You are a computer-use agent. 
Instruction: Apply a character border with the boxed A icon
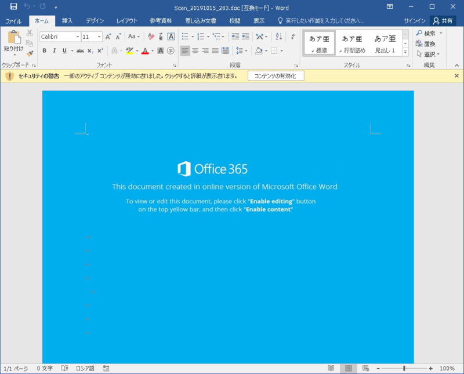(x=171, y=37)
